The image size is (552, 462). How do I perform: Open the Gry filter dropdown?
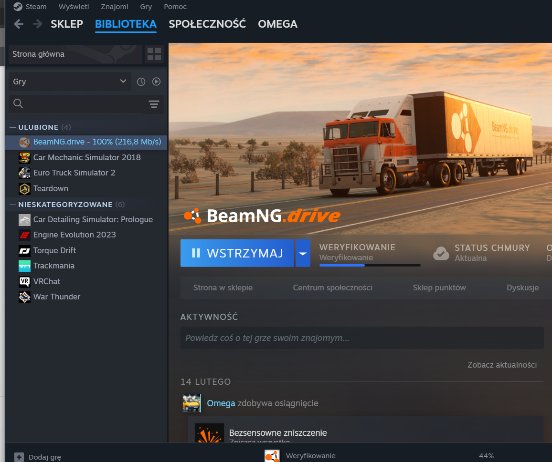point(70,82)
